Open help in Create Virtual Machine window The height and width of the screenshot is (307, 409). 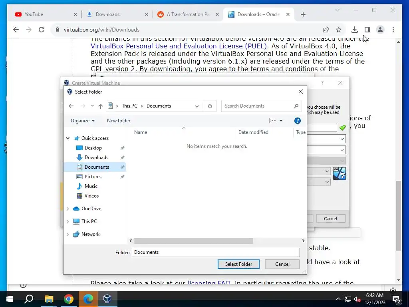point(322,83)
